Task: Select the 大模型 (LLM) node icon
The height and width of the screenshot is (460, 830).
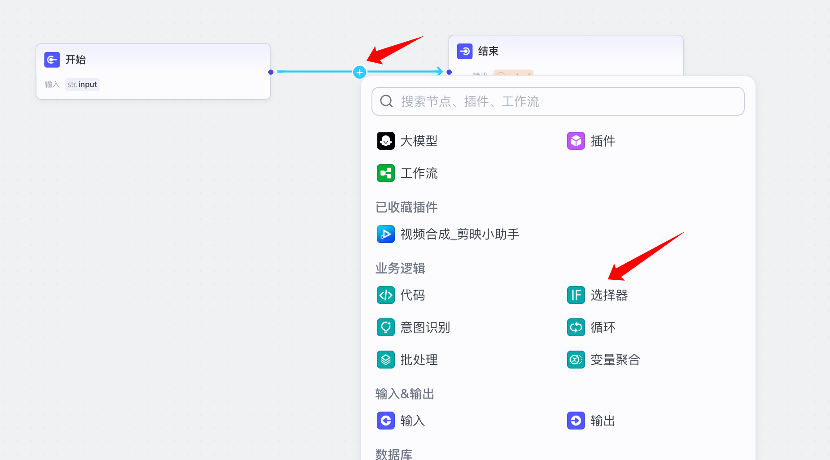Action: [386, 141]
